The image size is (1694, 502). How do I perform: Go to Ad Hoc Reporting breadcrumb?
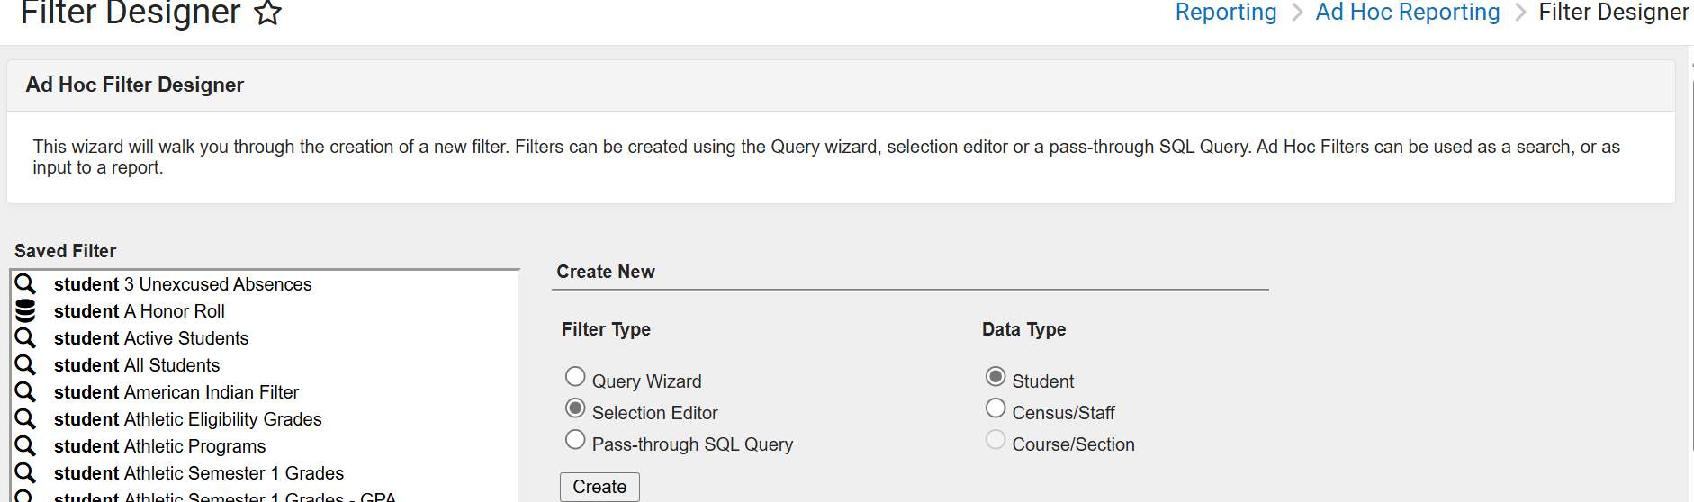coord(1407,13)
